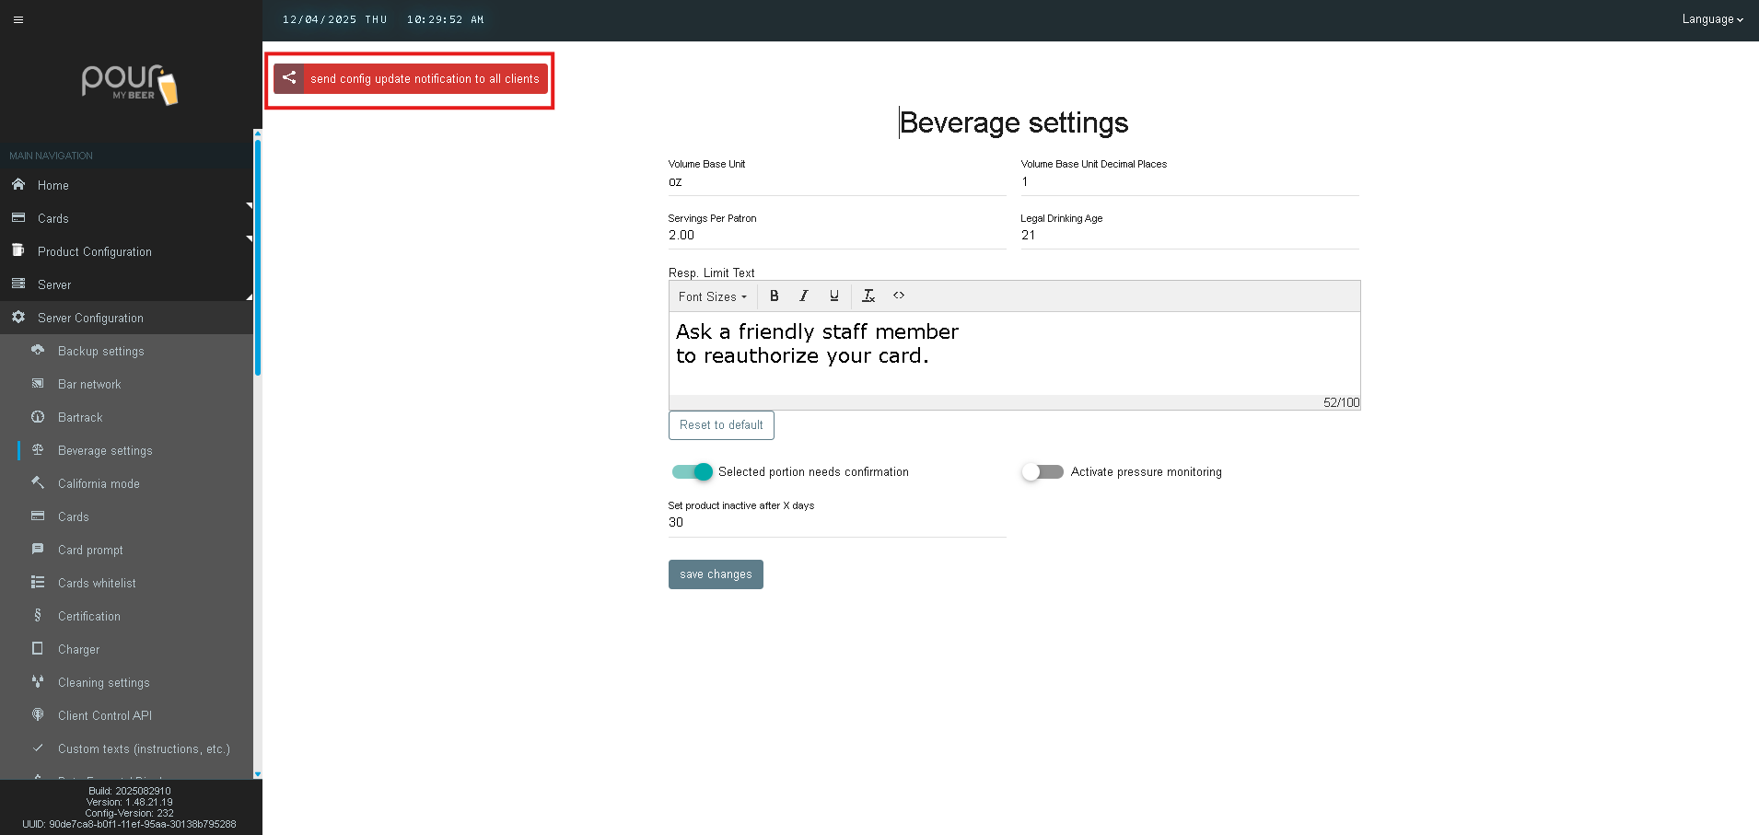Viewport: 1759px width, 835px height.
Task: Click the Server Configuration gear icon
Action: (x=18, y=318)
